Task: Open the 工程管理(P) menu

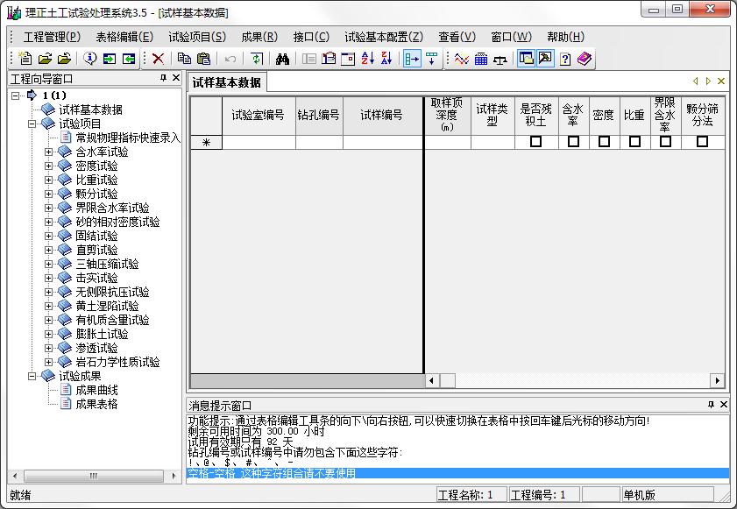Action: 53,37
